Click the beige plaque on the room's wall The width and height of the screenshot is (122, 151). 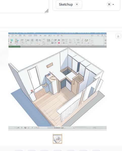pos(50,65)
